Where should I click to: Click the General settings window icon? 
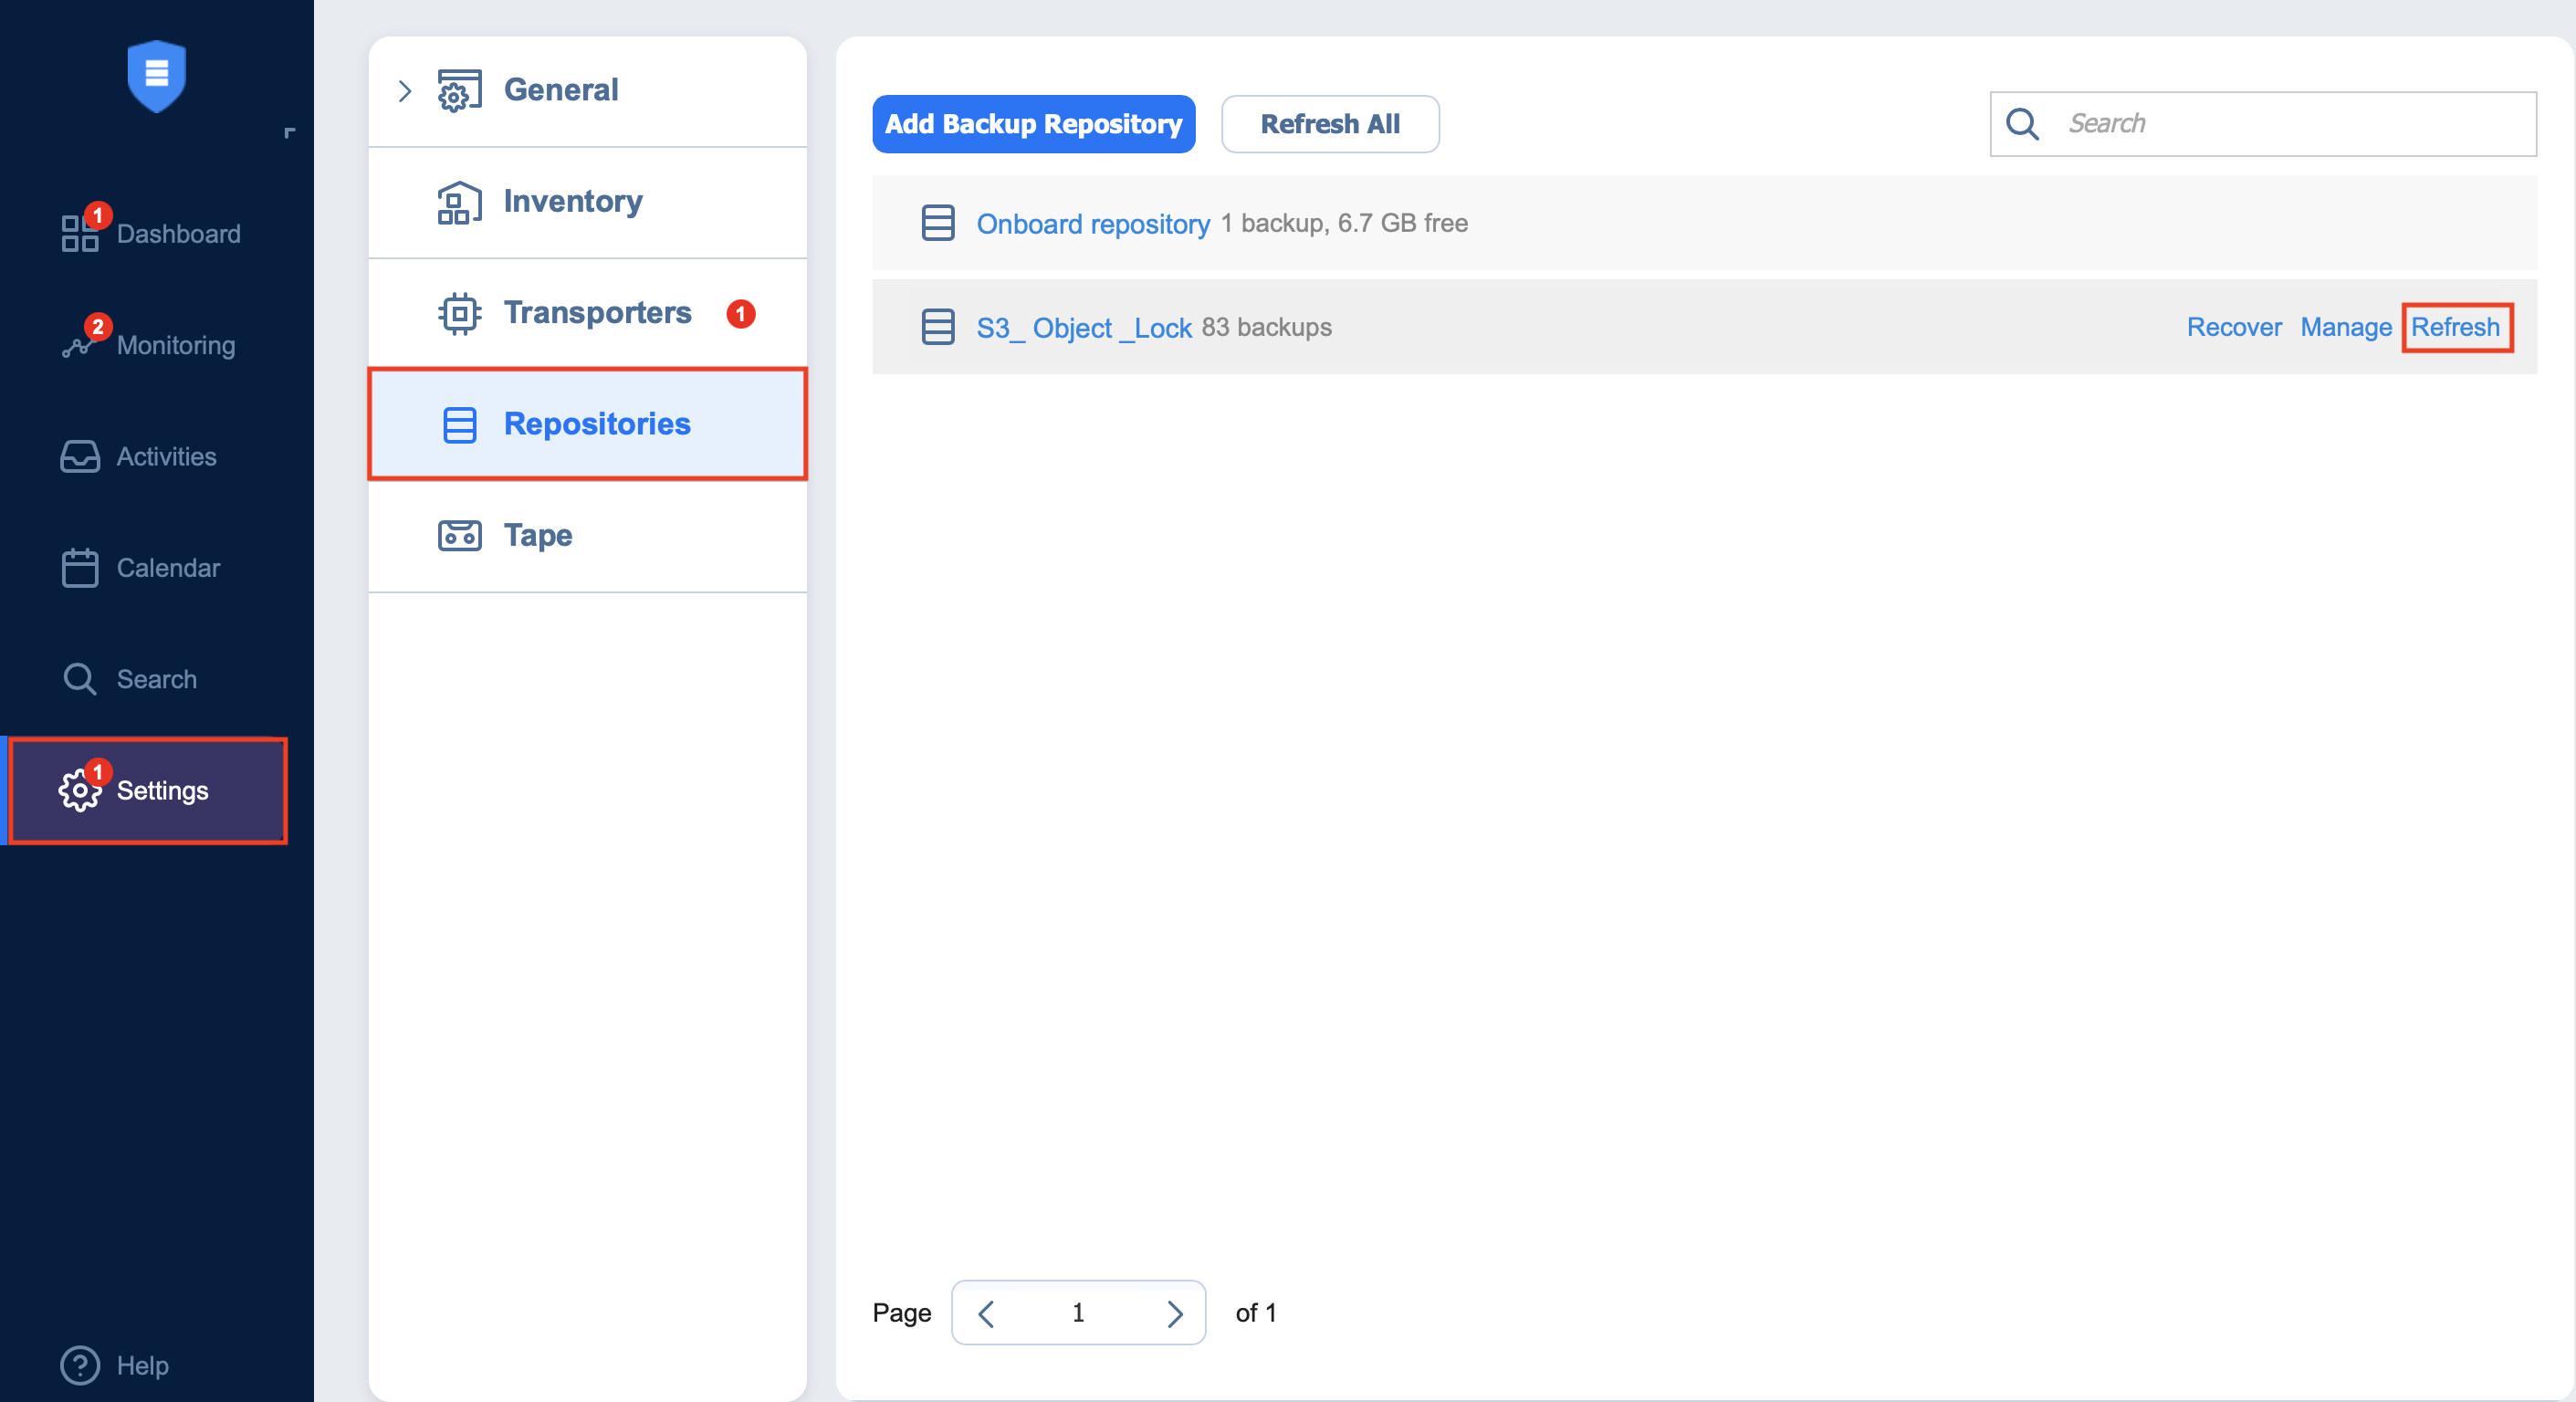pos(459,91)
